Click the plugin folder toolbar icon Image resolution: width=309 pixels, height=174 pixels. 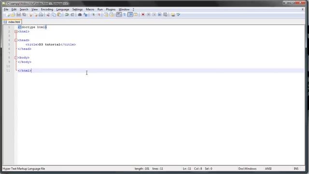(173, 15)
